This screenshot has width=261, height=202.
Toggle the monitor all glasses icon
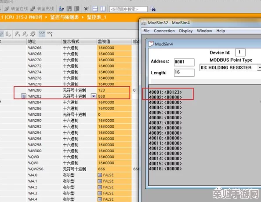pyautogui.click(x=42, y=34)
